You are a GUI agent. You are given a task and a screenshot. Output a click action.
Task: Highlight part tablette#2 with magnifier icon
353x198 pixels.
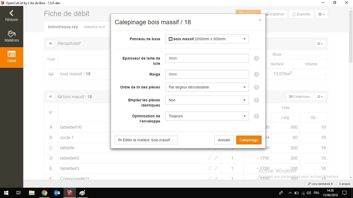coord(210,158)
